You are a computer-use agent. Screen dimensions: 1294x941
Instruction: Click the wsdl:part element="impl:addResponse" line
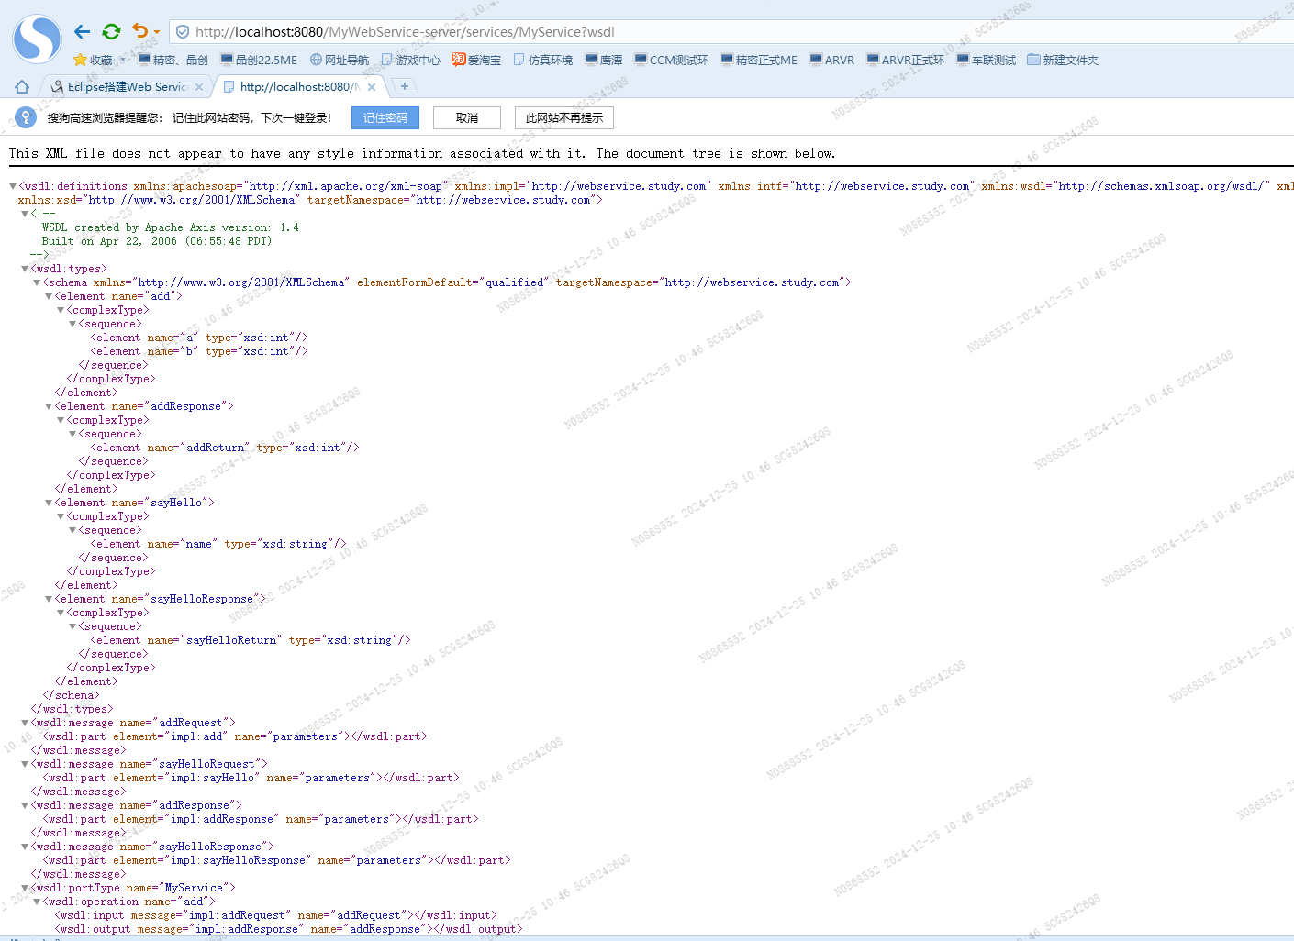(261, 819)
